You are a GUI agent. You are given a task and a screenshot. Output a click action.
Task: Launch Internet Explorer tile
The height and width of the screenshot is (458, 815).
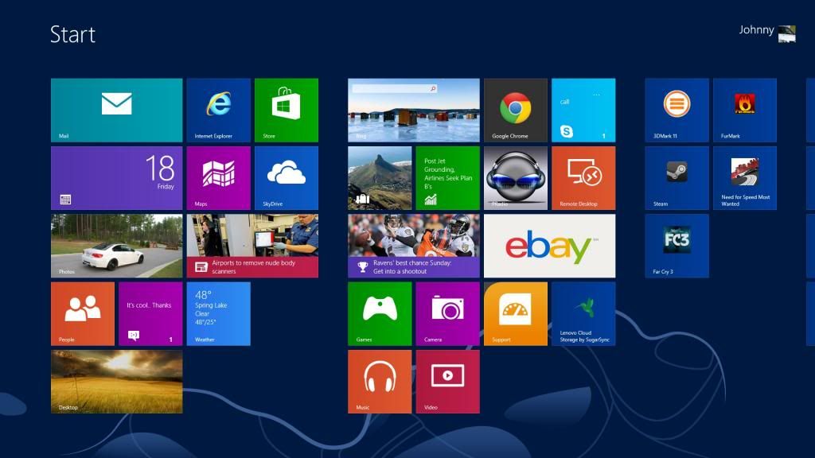[218, 110]
